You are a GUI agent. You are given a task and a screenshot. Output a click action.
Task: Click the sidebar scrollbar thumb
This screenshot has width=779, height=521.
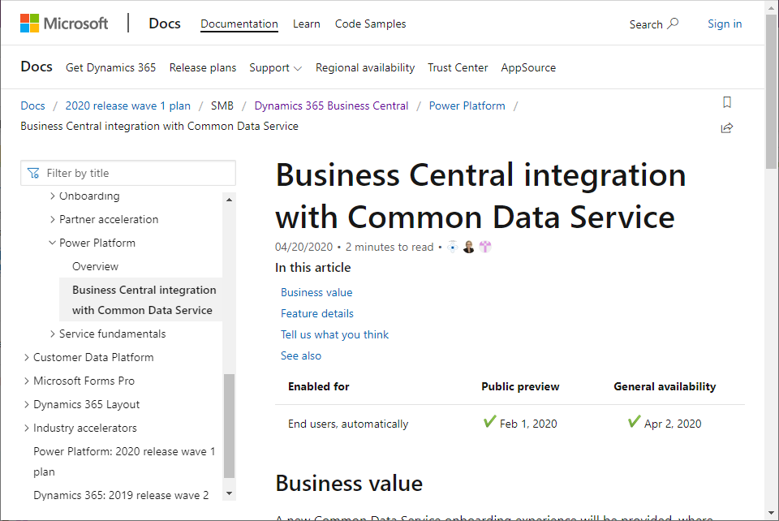(x=229, y=425)
